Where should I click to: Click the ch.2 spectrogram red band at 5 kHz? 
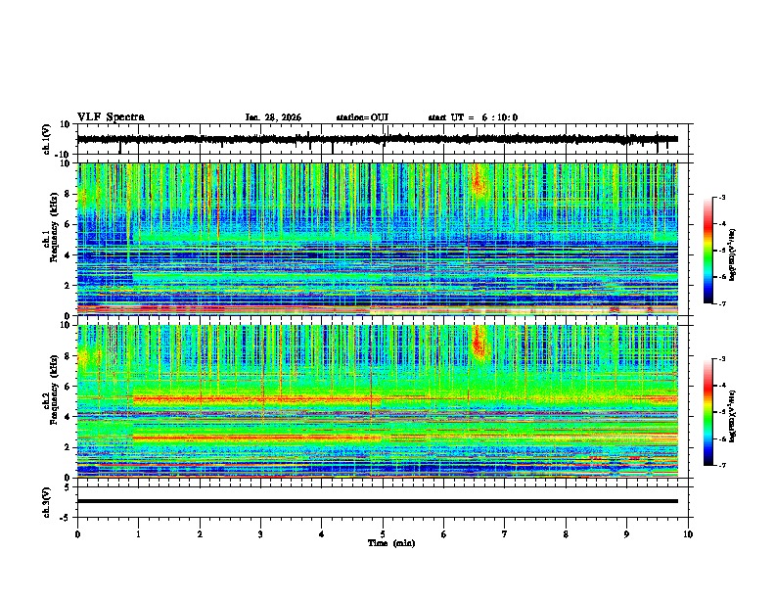[257, 398]
